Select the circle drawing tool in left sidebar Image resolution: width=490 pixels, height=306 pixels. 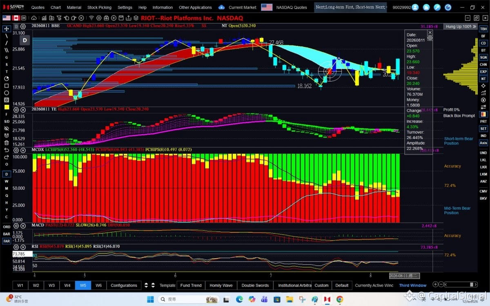point(7,93)
